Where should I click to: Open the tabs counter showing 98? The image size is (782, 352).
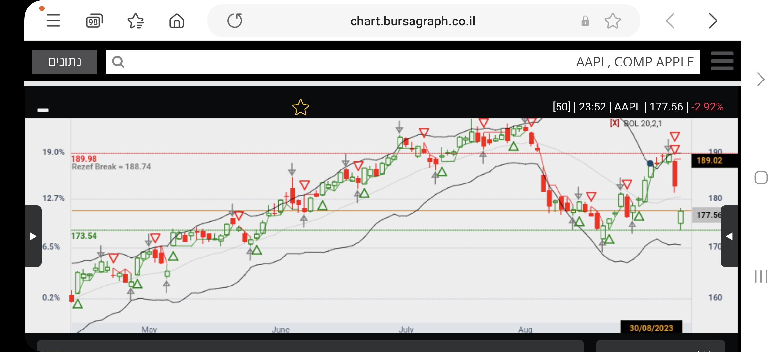click(x=94, y=21)
